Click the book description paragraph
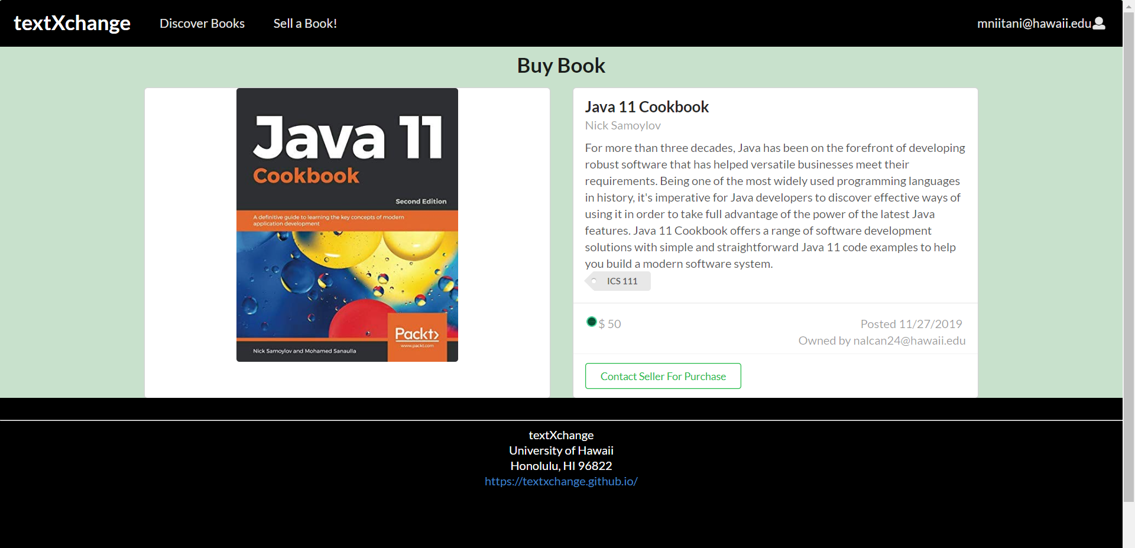 point(775,206)
